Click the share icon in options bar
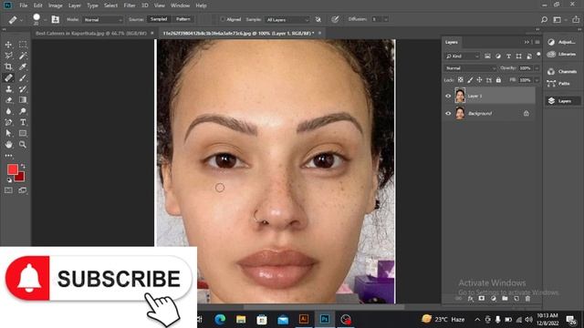The height and width of the screenshot is (328, 584). (576, 19)
